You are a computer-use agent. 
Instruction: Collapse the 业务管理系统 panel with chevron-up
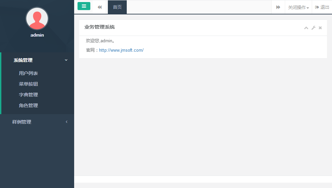306,28
